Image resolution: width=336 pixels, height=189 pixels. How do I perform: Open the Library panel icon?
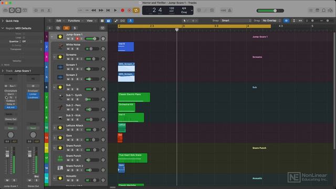pyautogui.click(x=5, y=10)
